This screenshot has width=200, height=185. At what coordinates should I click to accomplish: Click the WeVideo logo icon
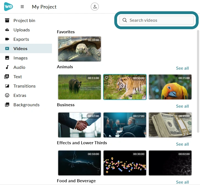coord(9,7)
